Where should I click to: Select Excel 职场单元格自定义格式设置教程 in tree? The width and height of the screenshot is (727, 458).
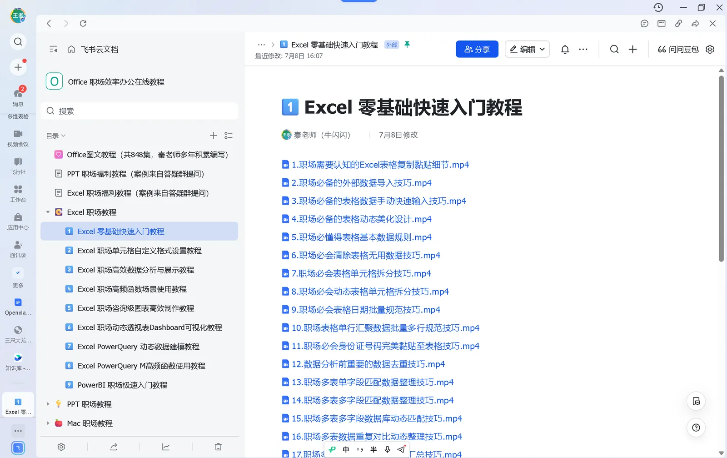(x=139, y=251)
